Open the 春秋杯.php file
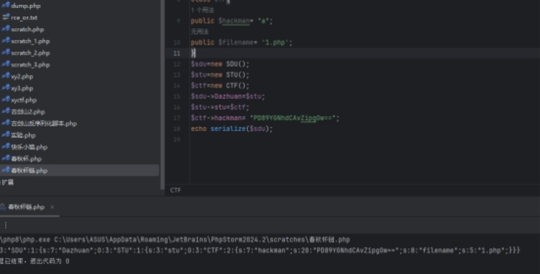Image resolution: width=540 pixels, height=274 pixels. coord(26,159)
